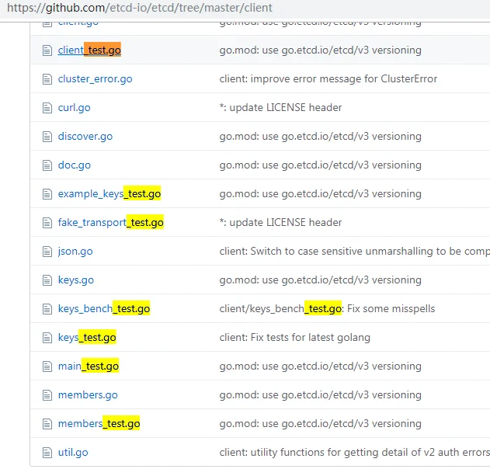Click the file icon next to cluster_error.go
Image resolution: width=490 pixels, height=469 pixels.
click(x=46, y=79)
